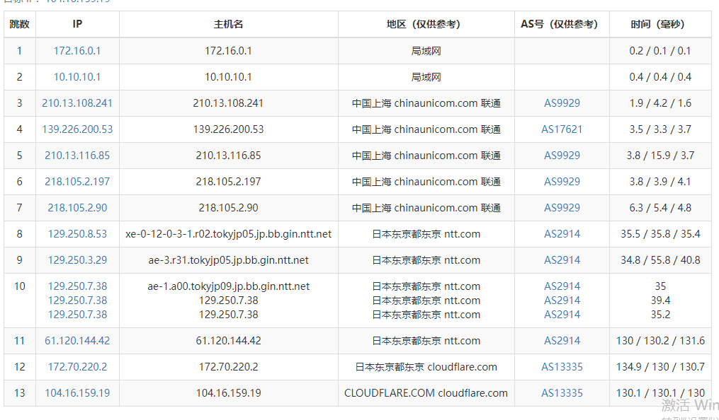The width and height of the screenshot is (719, 420).
Task: Open the 218.105.2.90 IP address link
Action: (77, 208)
